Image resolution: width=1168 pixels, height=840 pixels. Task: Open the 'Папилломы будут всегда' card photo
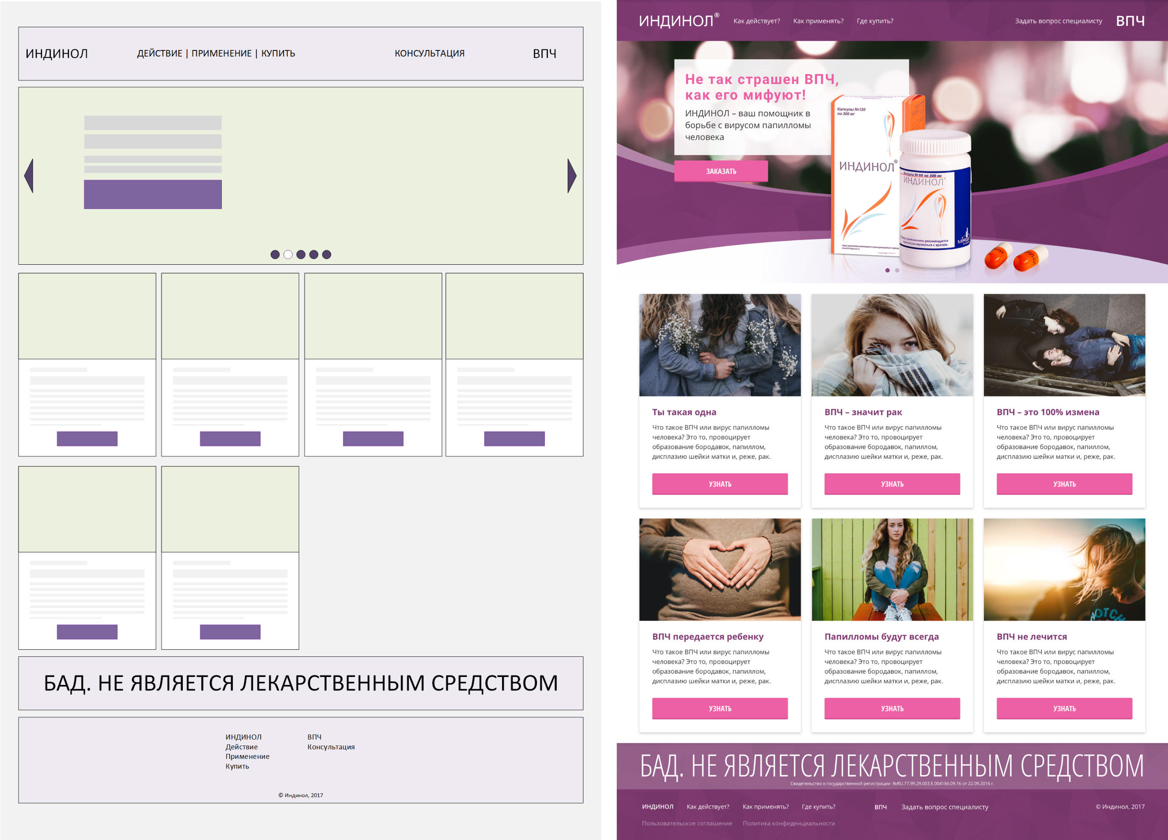coord(892,570)
